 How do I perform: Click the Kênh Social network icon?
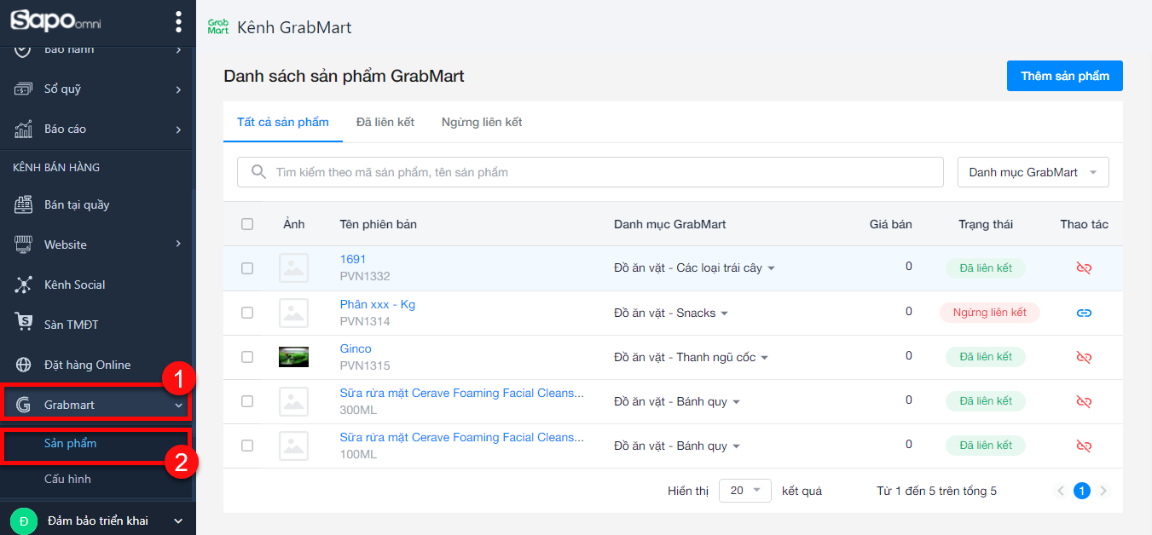pos(24,285)
